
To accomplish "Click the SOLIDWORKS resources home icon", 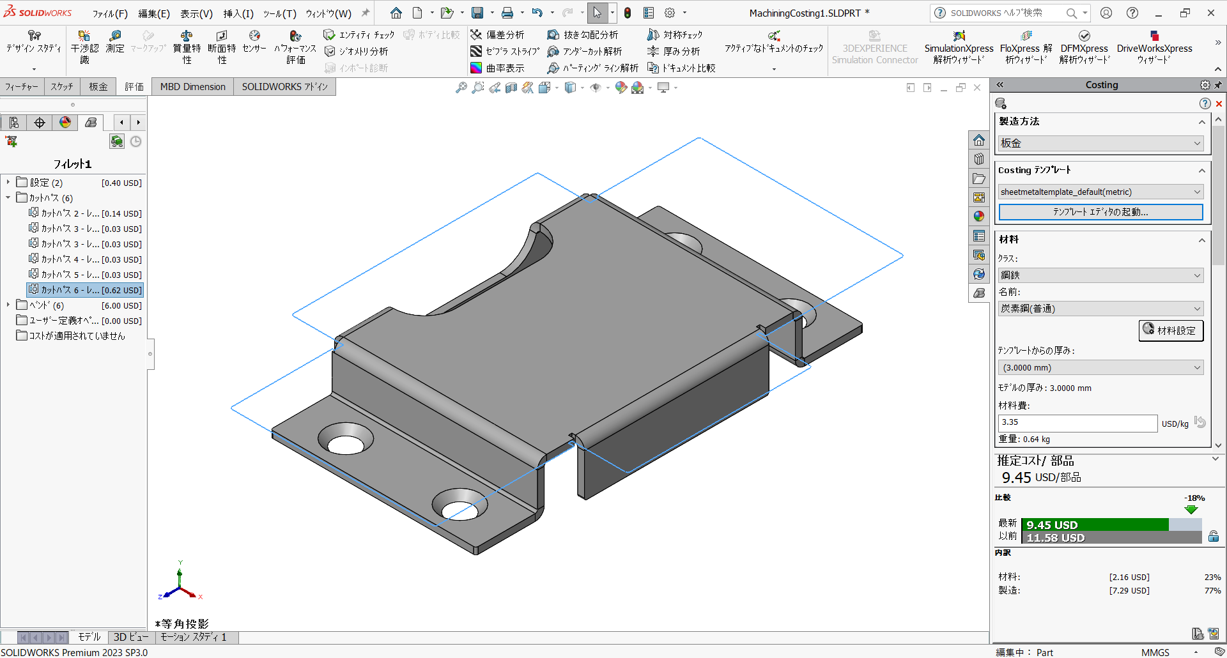I will pyautogui.click(x=979, y=140).
